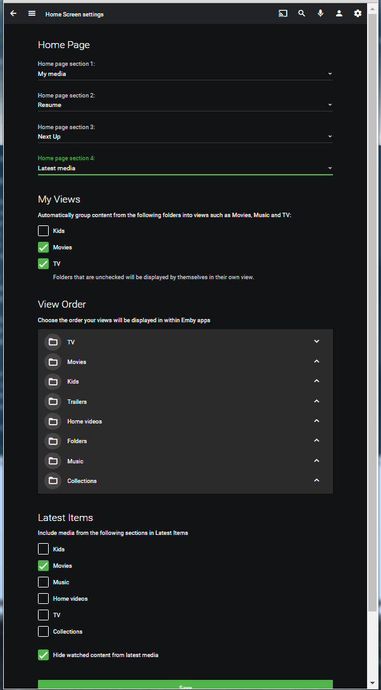Disable hiding watched content from latest media
Image resolution: width=381 pixels, height=690 pixels.
click(x=43, y=655)
